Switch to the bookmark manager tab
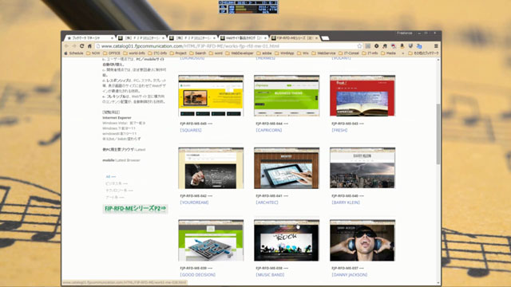This screenshot has width=511, height=287. [x=89, y=38]
